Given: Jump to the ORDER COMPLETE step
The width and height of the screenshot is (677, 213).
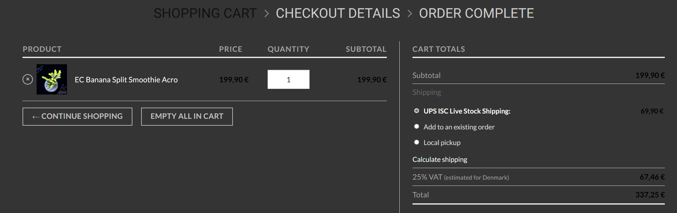Looking at the screenshot, I should [476, 13].
